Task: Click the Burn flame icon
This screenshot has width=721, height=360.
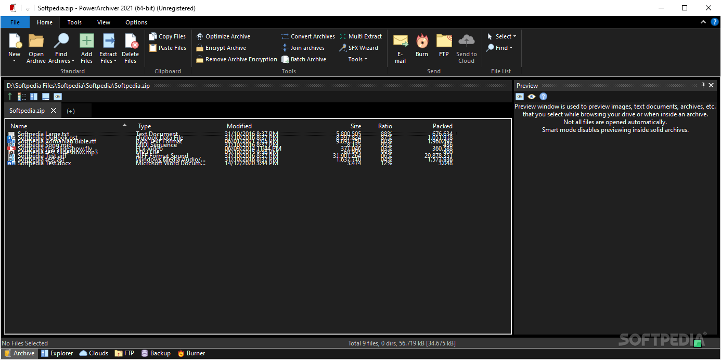Action: pyautogui.click(x=422, y=41)
